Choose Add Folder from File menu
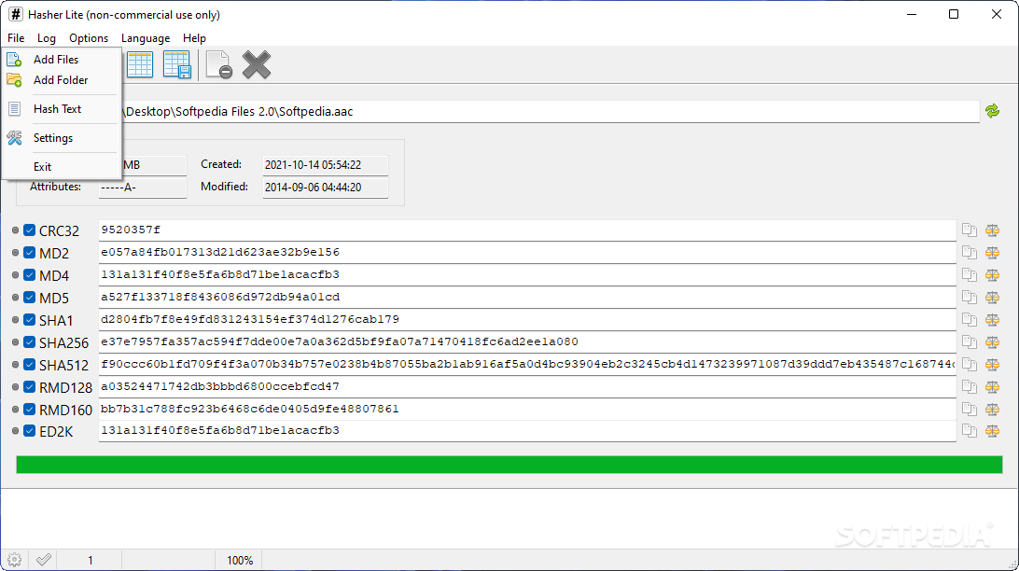1019x571 pixels. 62,80
